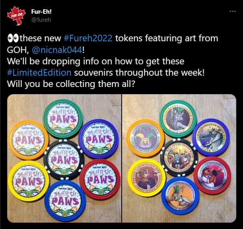The width and height of the screenshot is (243, 229).
Task: Click the red-rimmed Mardi Paws token
Action: (x=100, y=179)
